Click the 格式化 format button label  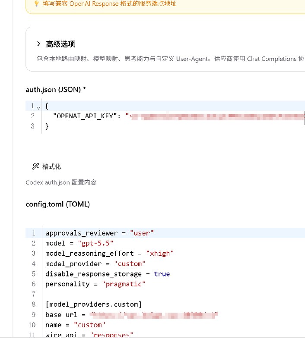coord(51,166)
